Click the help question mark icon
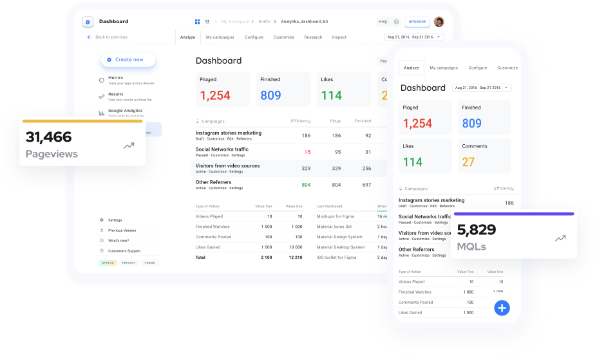Screen dimensions: 597x356 [396, 22]
